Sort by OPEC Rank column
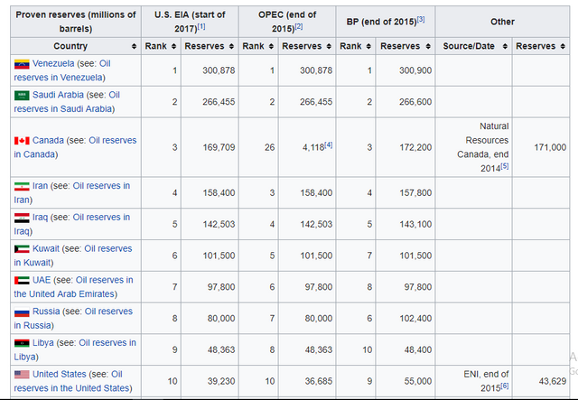 (271, 46)
